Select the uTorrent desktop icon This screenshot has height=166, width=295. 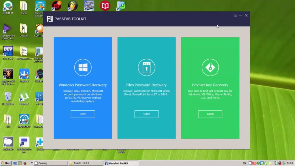pyautogui.click(x=24, y=98)
